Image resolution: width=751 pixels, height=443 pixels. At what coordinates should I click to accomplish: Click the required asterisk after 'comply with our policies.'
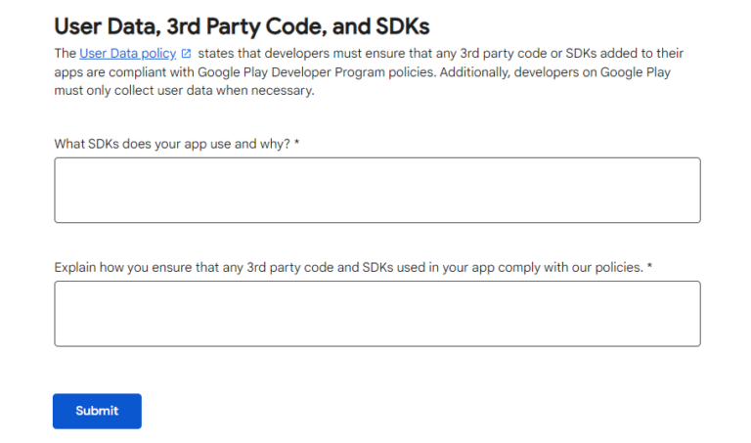pyautogui.click(x=649, y=267)
